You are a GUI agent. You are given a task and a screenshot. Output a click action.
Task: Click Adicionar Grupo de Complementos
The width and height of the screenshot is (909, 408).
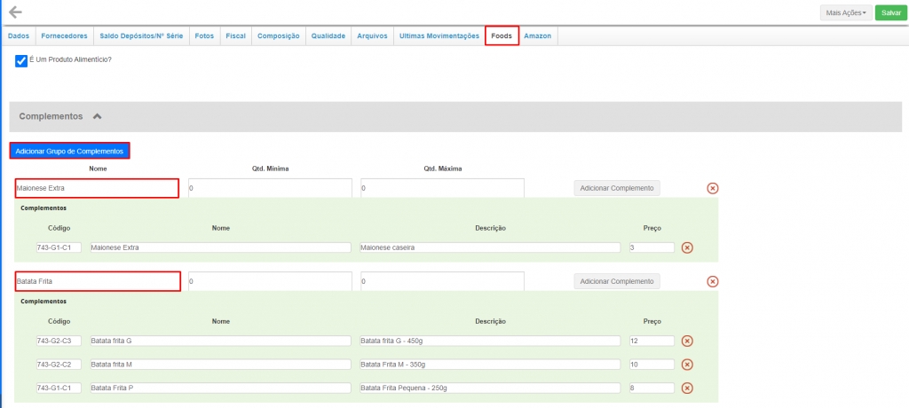[x=69, y=151]
